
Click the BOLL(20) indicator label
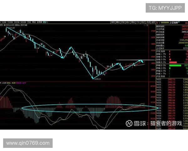coord(10,25)
